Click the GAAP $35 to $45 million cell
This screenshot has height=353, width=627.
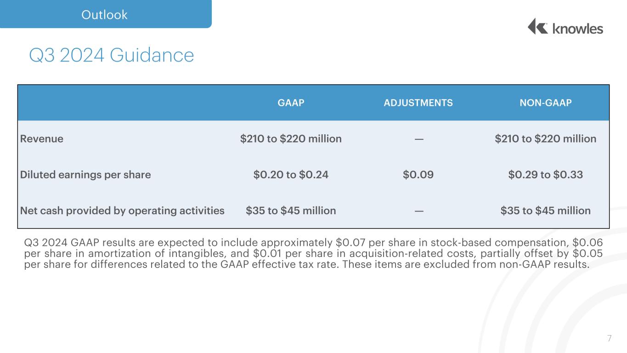[x=291, y=211]
